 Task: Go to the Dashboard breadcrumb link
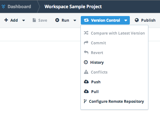(19, 7)
